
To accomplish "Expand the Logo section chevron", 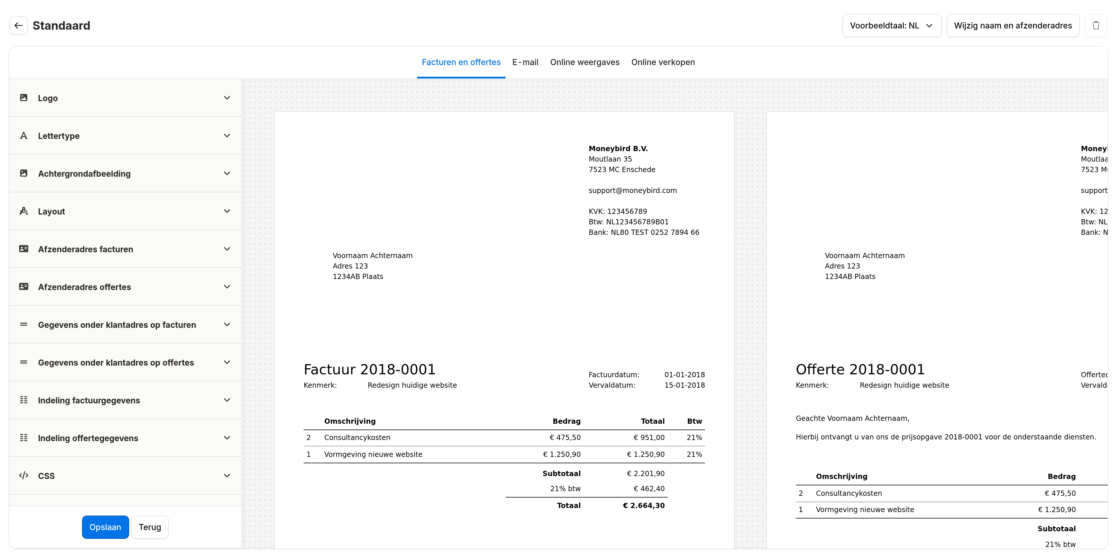I will click(227, 98).
